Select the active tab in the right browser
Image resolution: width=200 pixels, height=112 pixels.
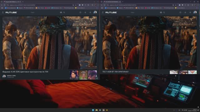(112, 2)
